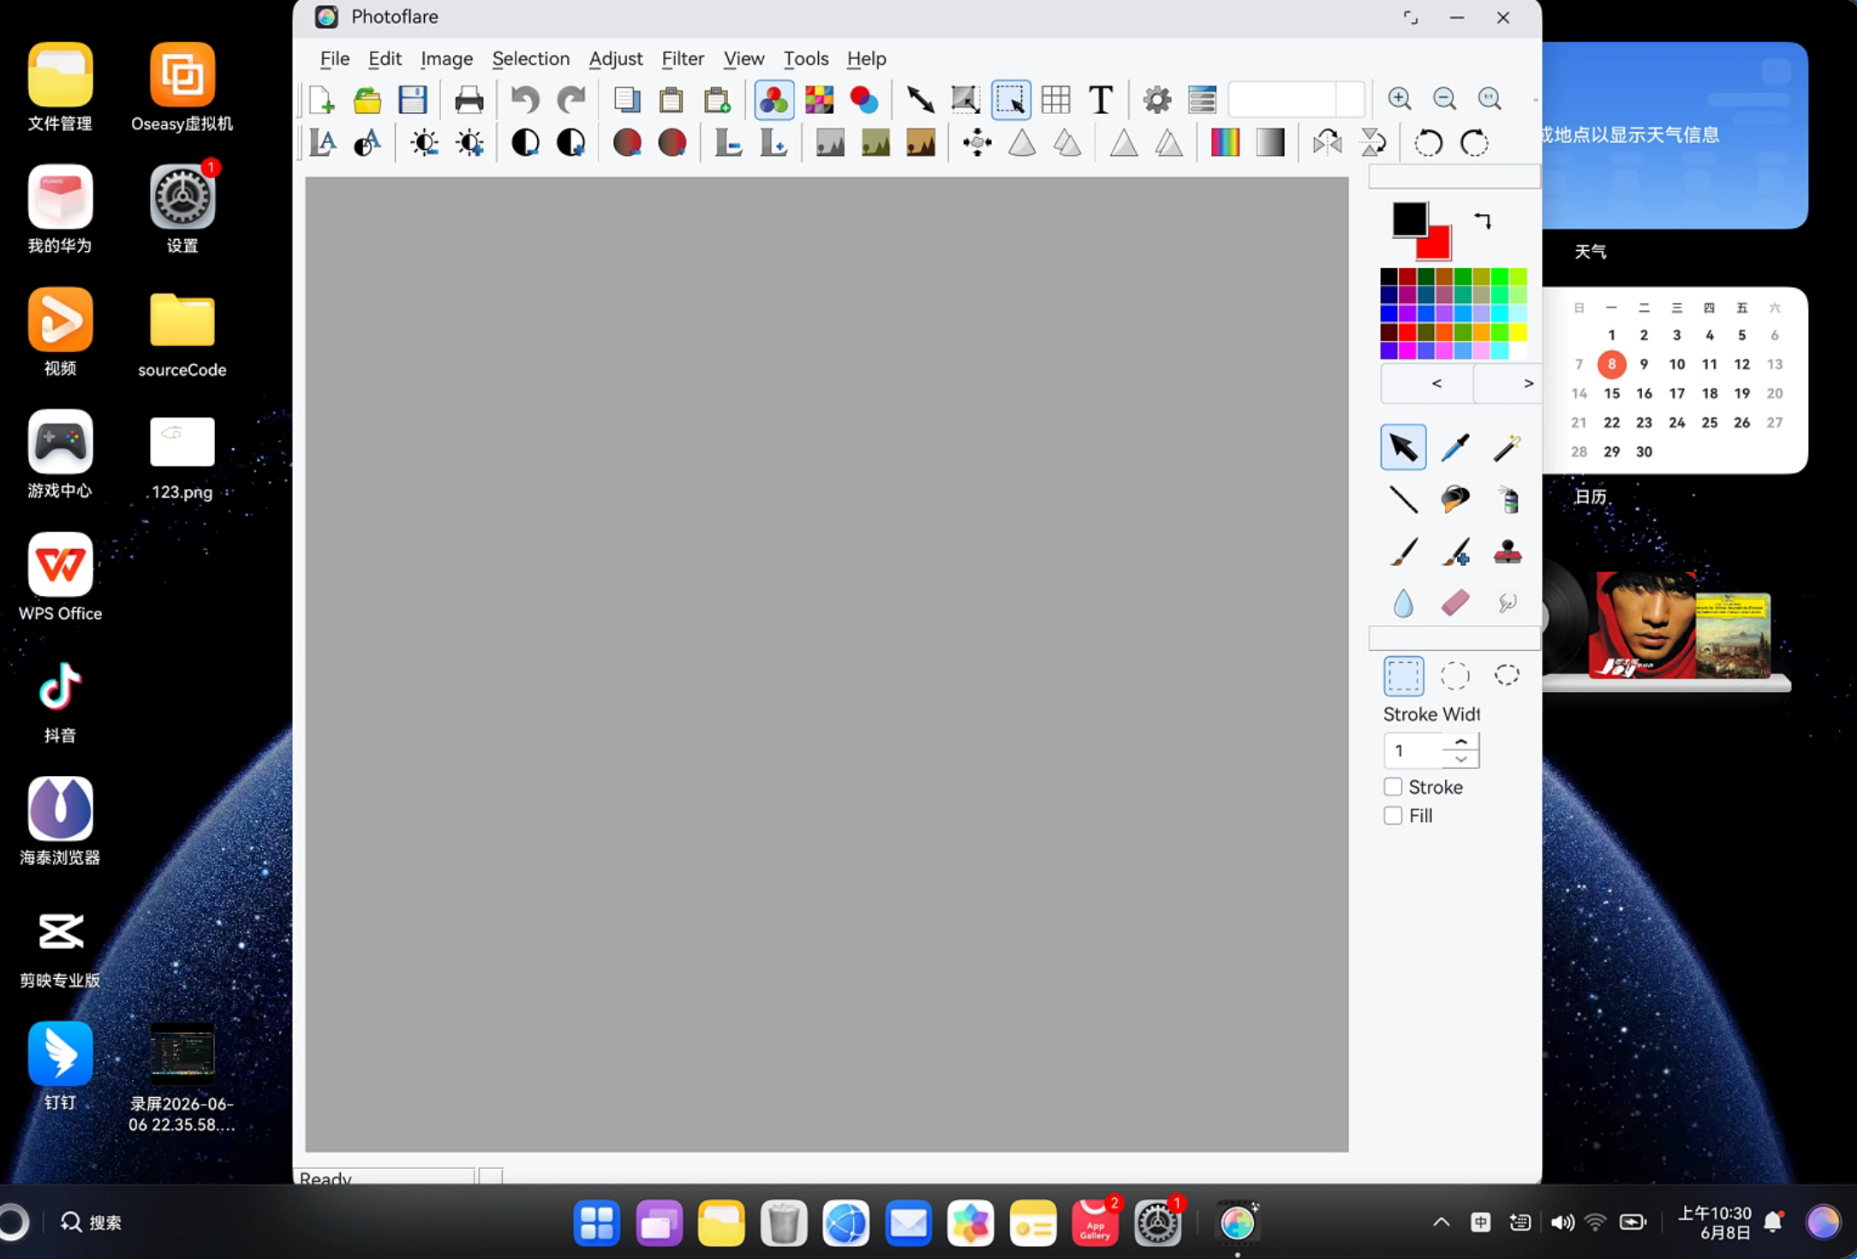Open an image file with folder icon

tap(367, 100)
